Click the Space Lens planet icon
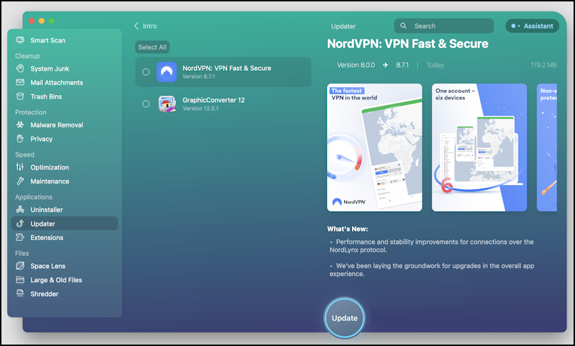The image size is (575, 346). click(20, 265)
